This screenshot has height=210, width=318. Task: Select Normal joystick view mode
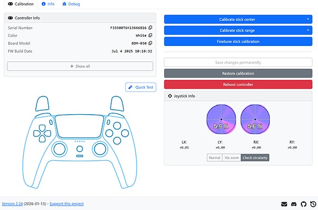coord(215,157)
